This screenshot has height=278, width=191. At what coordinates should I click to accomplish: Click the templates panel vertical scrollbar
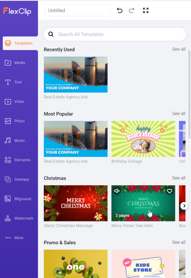(x=189, y=94)
